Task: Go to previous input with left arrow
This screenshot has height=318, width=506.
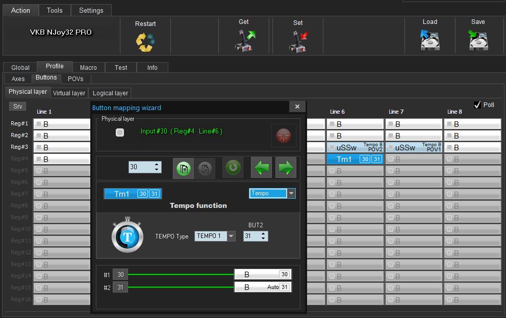Action: point(262,168)
